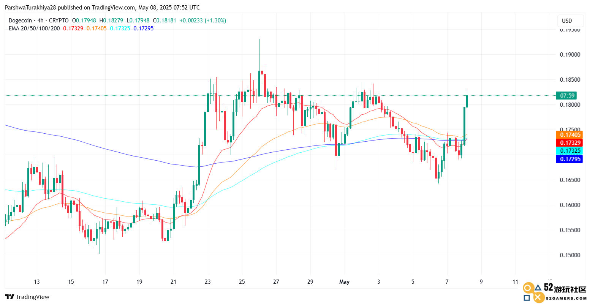This screenshot has width=590, height=305.
Task: Click the 0.15500 price axis label
Action: click(x=570, y=230)
